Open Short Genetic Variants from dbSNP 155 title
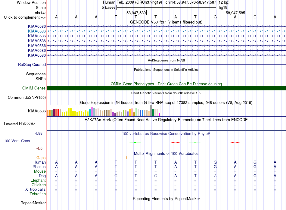The width and height of the screenshot is (286, 210). [x=166, y=93]
